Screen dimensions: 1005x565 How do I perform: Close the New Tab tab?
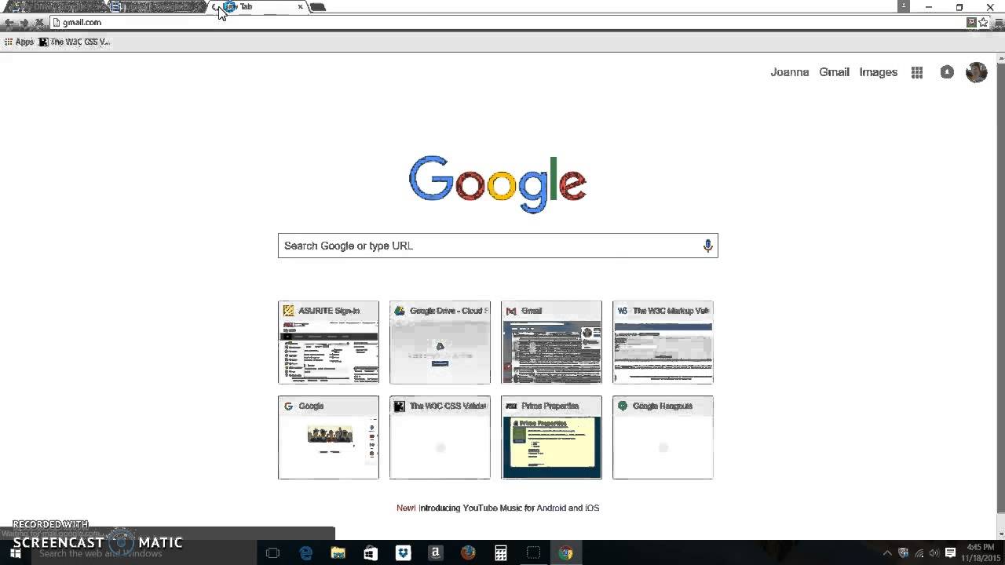point(300,7)
